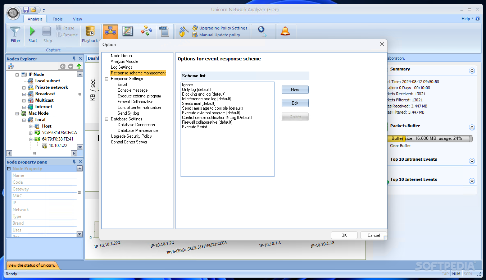Click OK in Option dialog
The image size is (486, 280).
click(x=344, y=235)
